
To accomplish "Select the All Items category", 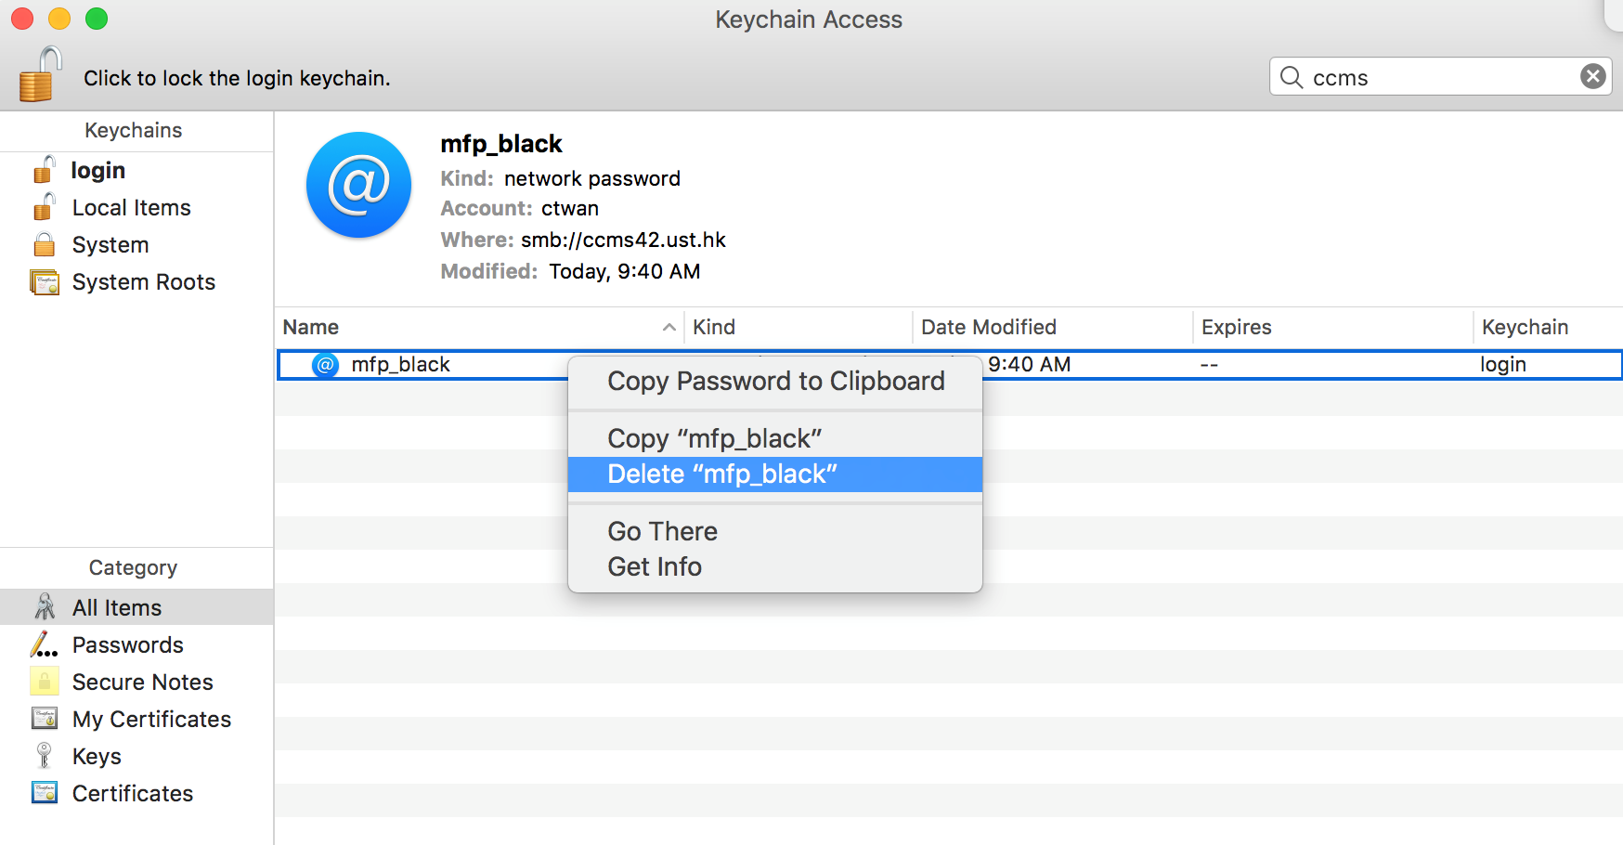I will 117,607.
